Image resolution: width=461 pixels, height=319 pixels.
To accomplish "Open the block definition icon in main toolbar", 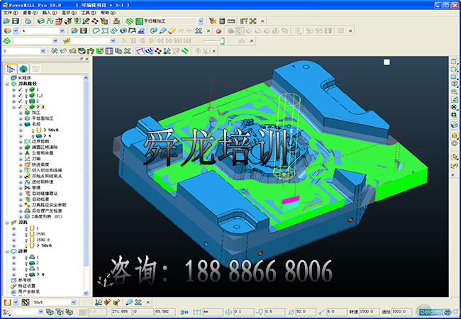I will tap(41, 21).
